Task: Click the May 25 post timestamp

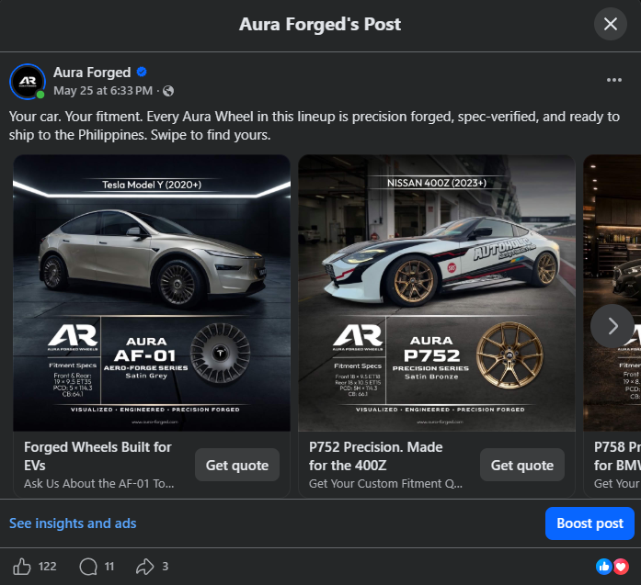Action: coord(103,91)
